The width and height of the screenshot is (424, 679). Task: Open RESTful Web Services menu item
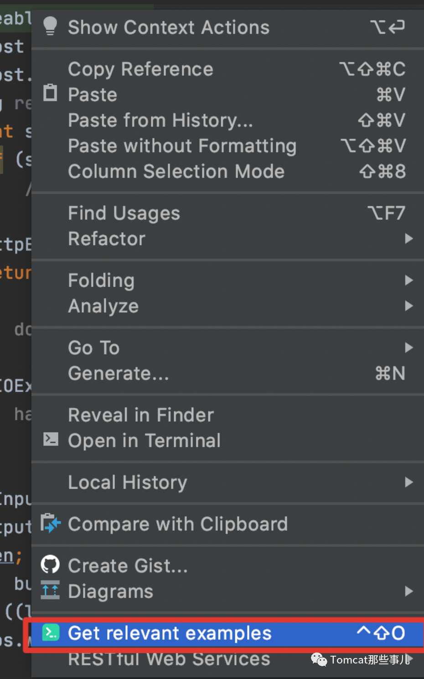tap(169, 659)
